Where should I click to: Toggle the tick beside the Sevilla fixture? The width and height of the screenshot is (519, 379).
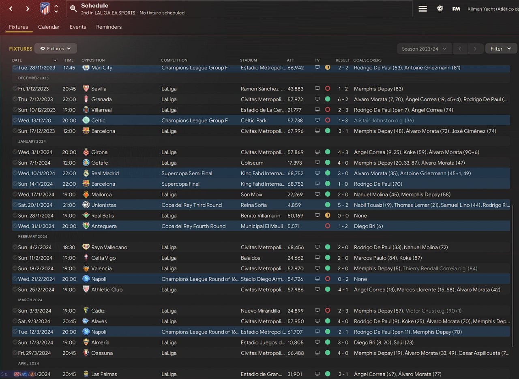15,89
